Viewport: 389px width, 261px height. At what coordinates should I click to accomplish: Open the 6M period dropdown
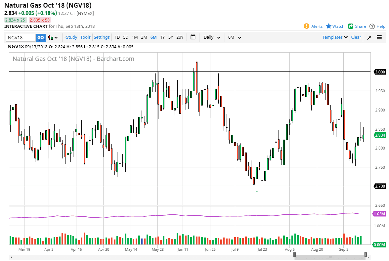point(235,37)
